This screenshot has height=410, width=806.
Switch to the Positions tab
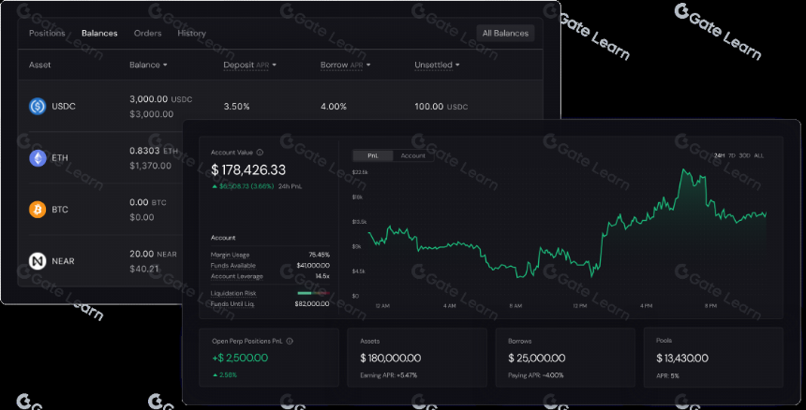[47, 34]
